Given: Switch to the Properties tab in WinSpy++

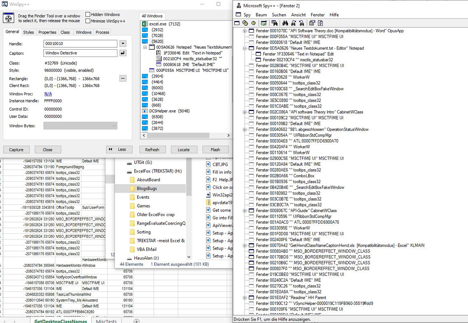Looking at the screenshot, I should coord(47,32).
